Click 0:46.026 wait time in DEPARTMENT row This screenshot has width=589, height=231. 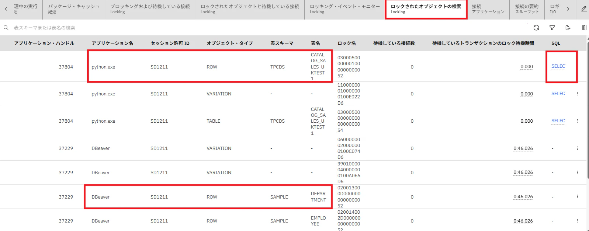point(523,197)
